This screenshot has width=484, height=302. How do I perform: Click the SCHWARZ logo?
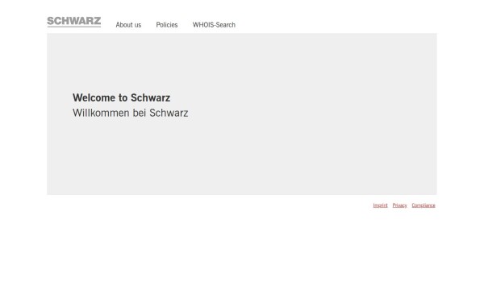coord(73,22)
